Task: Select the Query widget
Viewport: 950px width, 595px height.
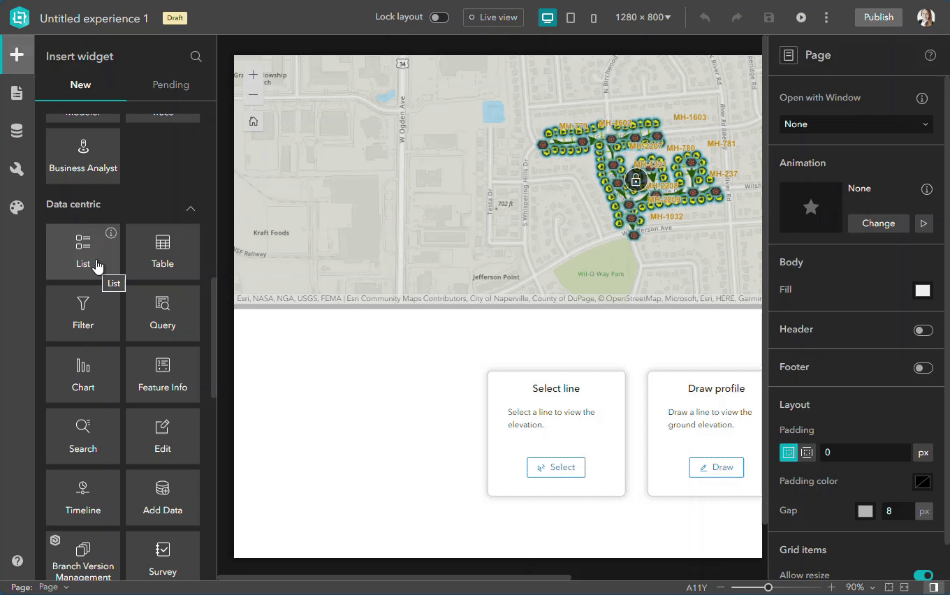Action: [x=163, y=314]
